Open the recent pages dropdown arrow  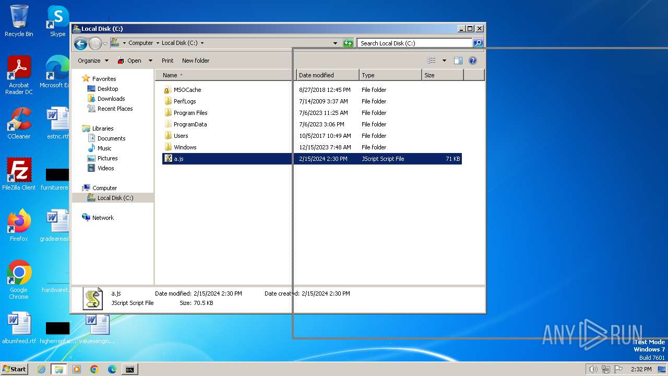coord(105,43)
